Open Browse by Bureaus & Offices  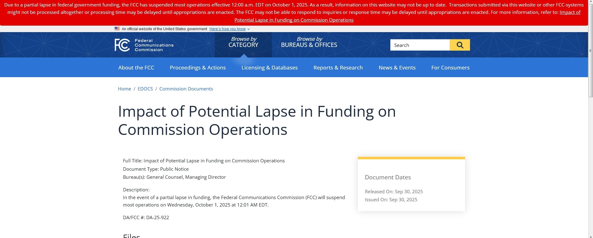(309, 42)
